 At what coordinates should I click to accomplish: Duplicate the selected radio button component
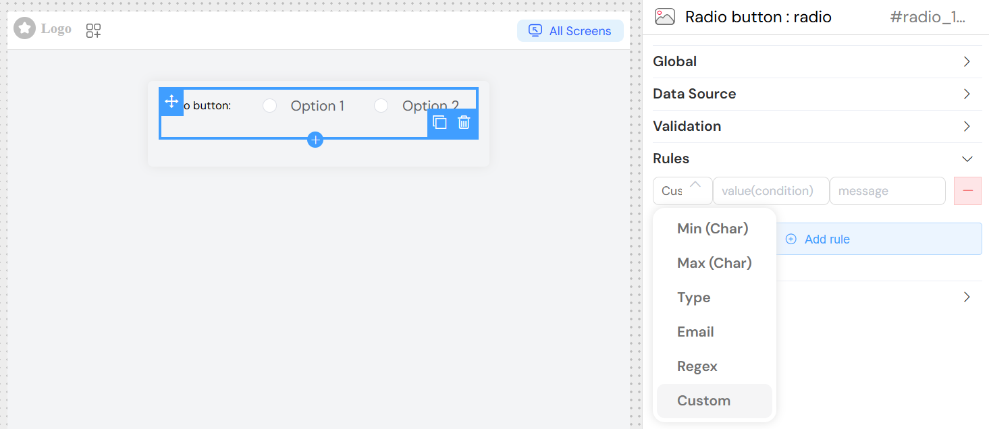(439, 122)
